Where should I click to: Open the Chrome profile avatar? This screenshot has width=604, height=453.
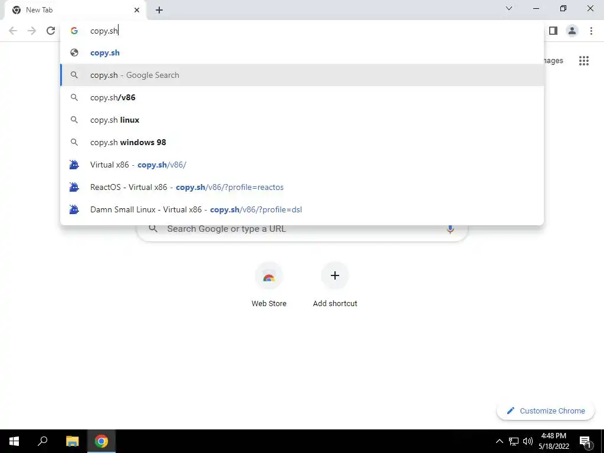click(572, 31)
